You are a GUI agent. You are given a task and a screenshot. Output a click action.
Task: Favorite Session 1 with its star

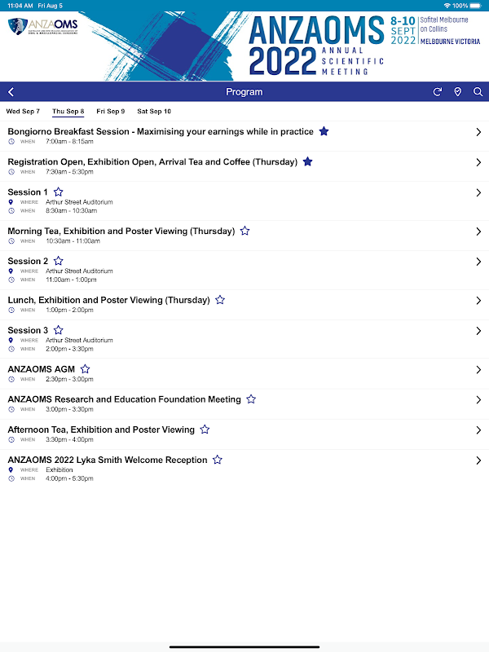click(x=58, y=192)
